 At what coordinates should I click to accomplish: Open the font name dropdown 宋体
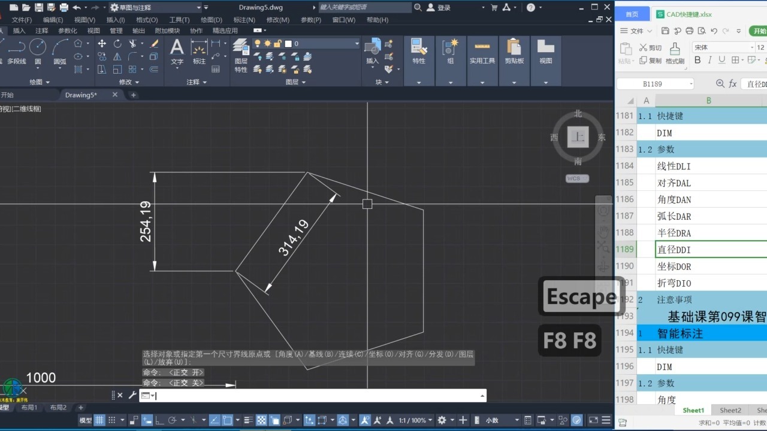[724, 47]
